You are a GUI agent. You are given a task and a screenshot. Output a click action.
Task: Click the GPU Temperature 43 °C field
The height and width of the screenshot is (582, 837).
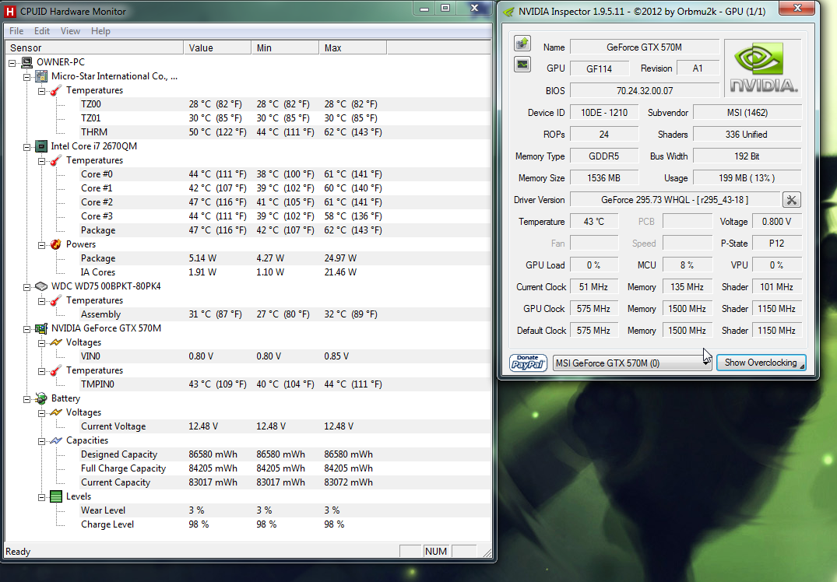pos(593,222)
